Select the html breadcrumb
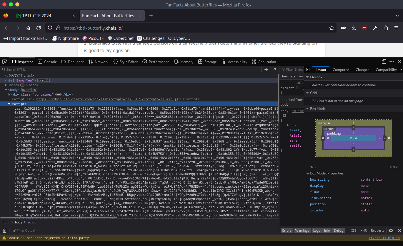The width and height of the screenshot is (403, 246). pyautogui.click(x=6, y=222)
